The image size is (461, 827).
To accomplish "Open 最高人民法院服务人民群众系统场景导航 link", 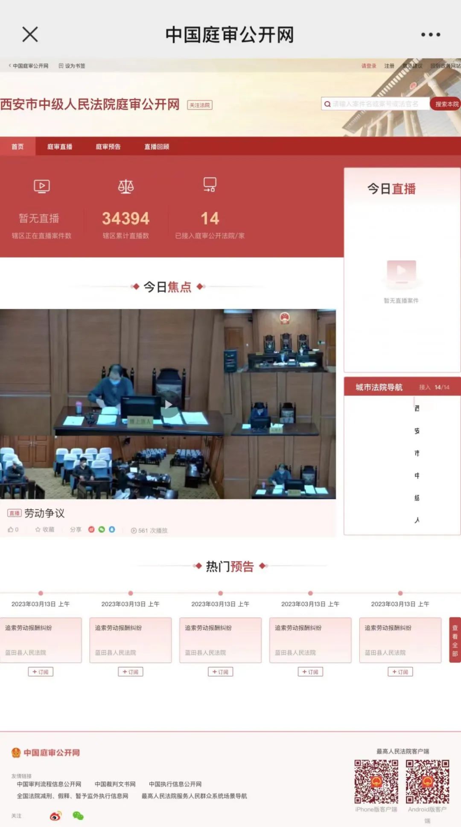I will (x=194, y=796).
